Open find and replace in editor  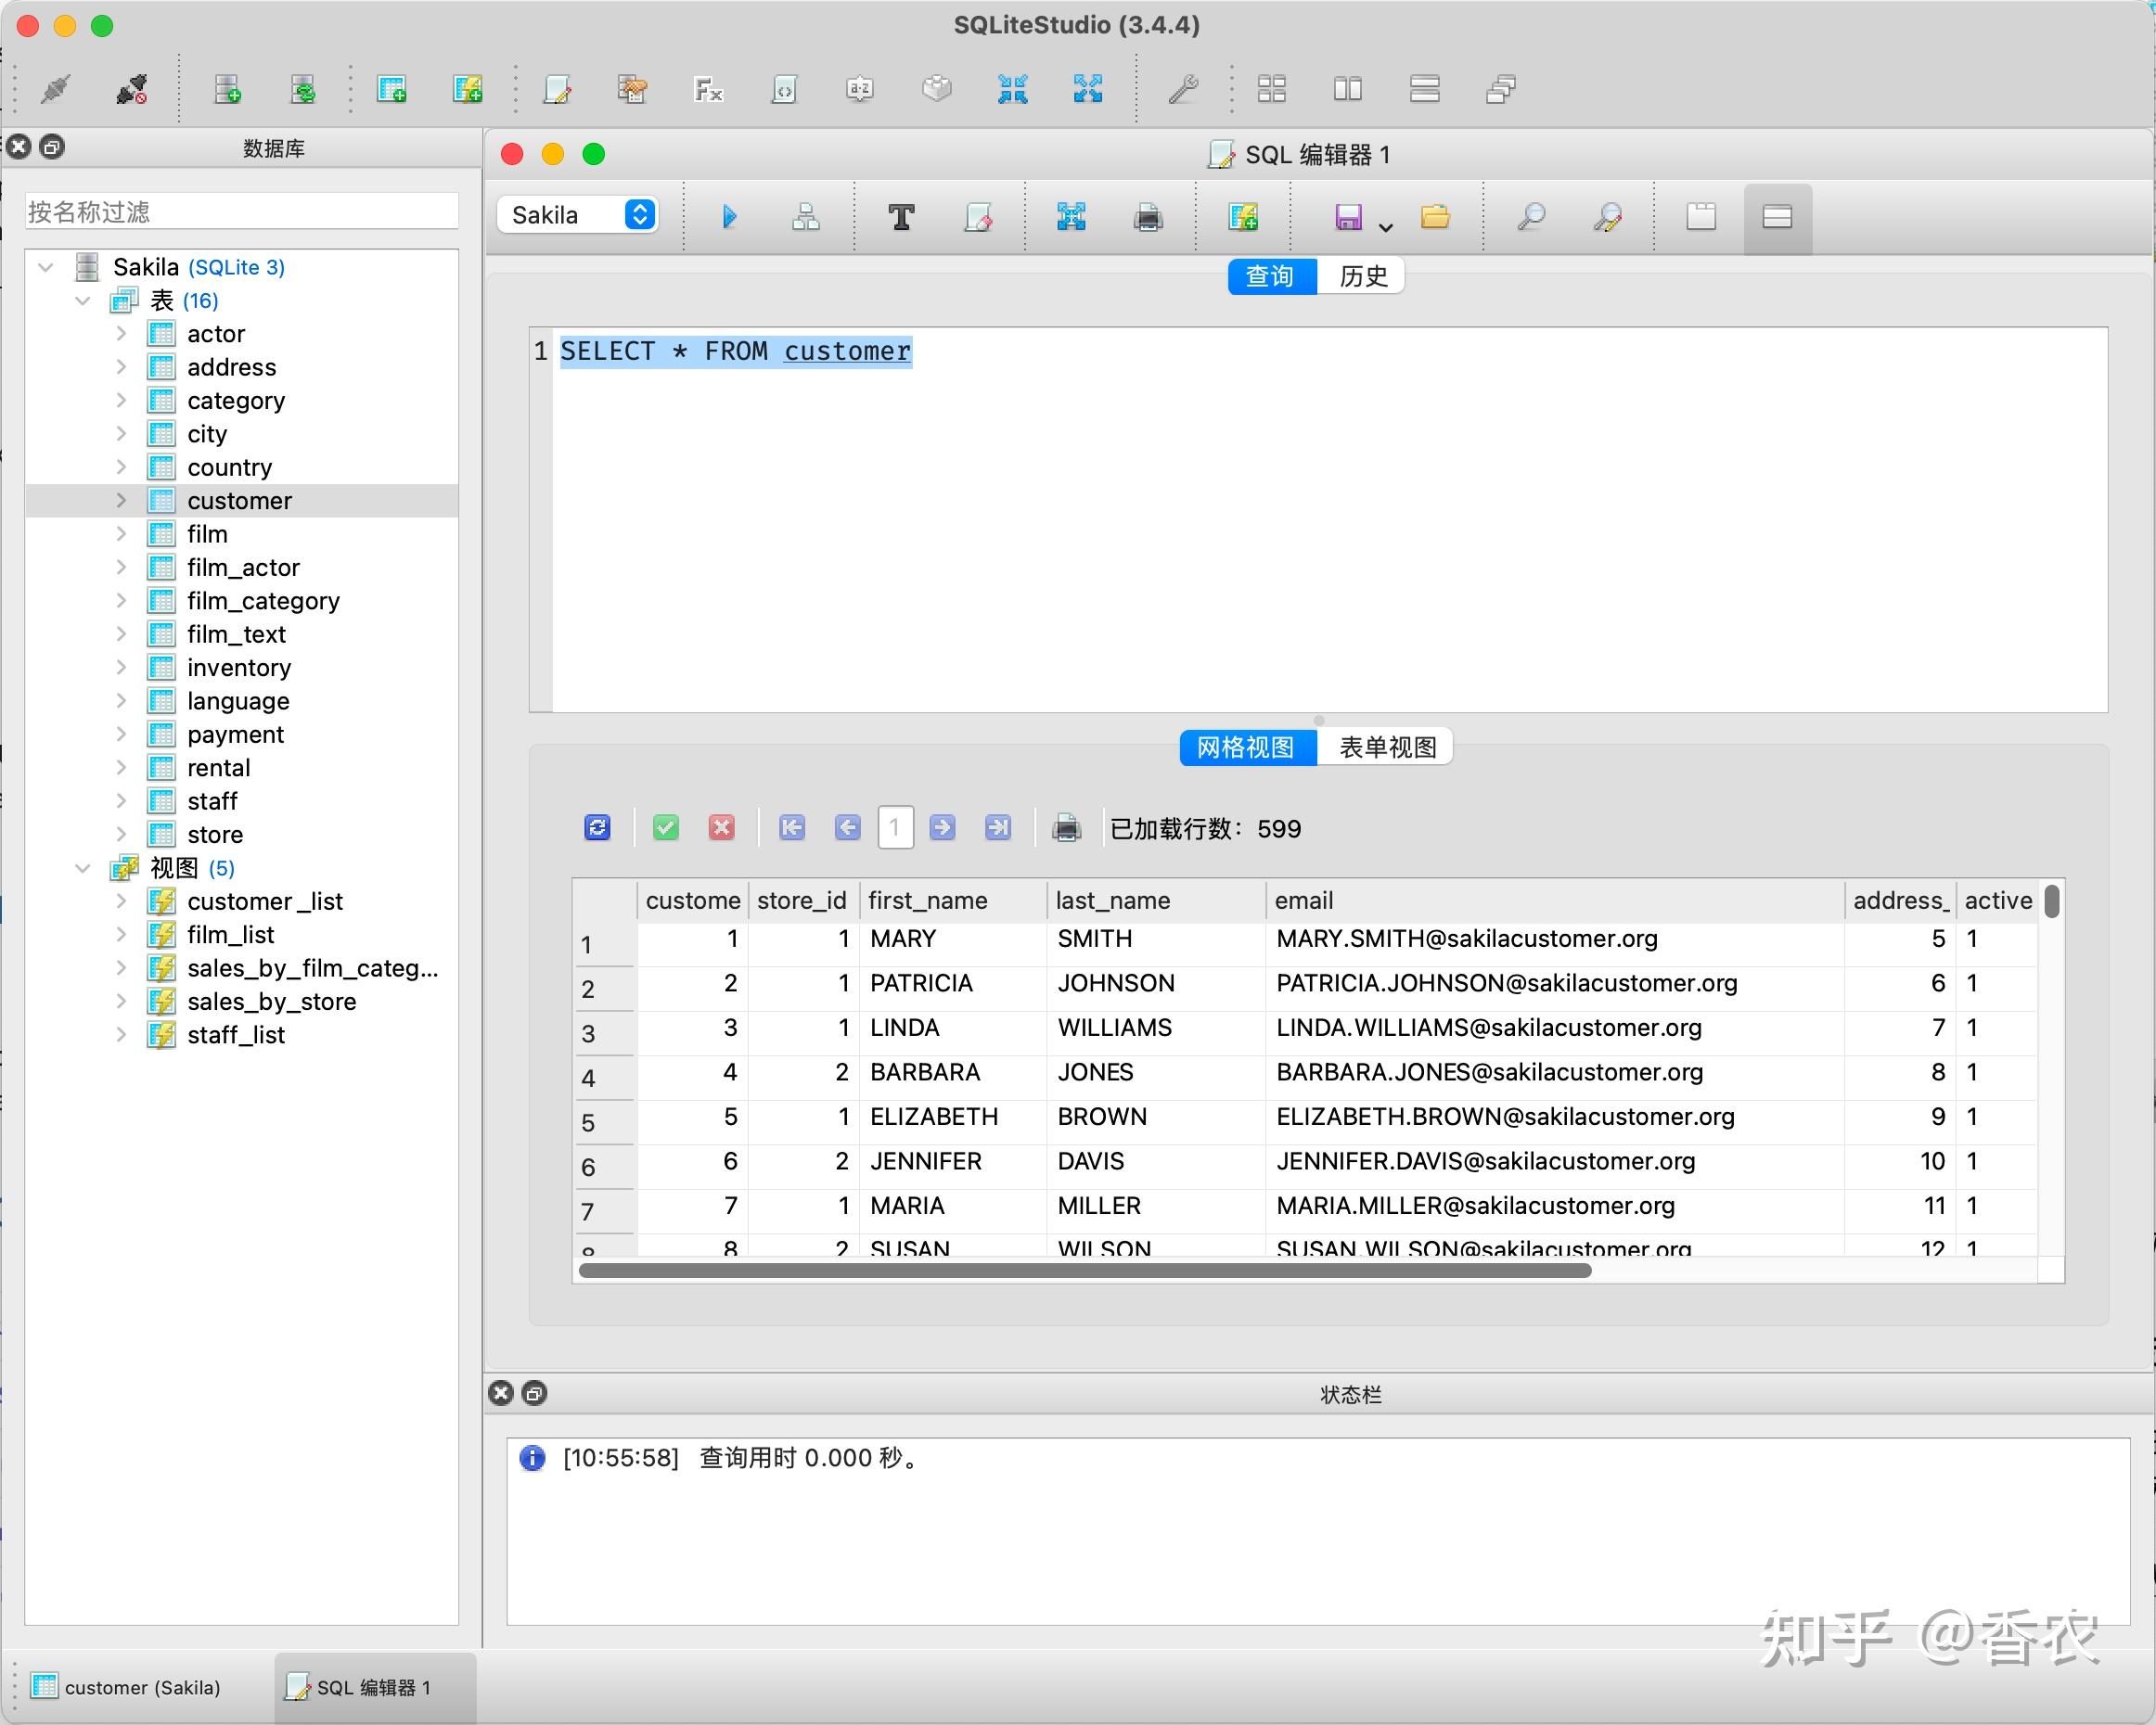pos(1607,216)
